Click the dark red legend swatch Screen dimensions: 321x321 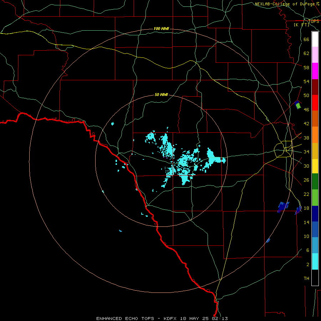click(315, 87)
